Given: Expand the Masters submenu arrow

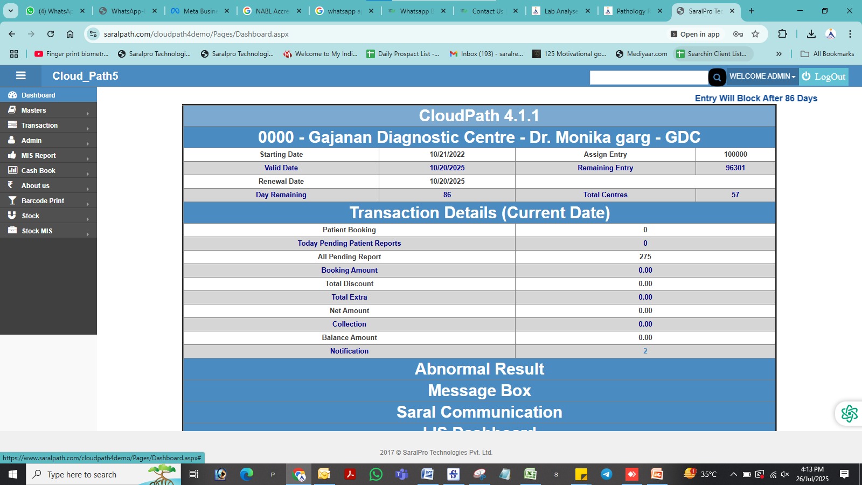Looking at the screenshot, I should (x=88, y=113).
